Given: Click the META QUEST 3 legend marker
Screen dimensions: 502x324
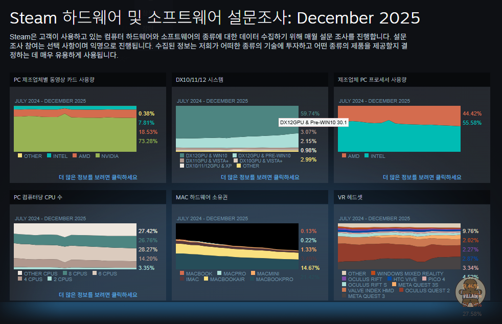Looking at the screenshot, I should point(344,296).
